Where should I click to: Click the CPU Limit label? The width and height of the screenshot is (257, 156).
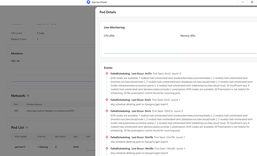[16, 33]
